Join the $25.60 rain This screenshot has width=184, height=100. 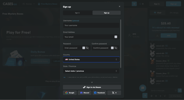pos(168,36)
